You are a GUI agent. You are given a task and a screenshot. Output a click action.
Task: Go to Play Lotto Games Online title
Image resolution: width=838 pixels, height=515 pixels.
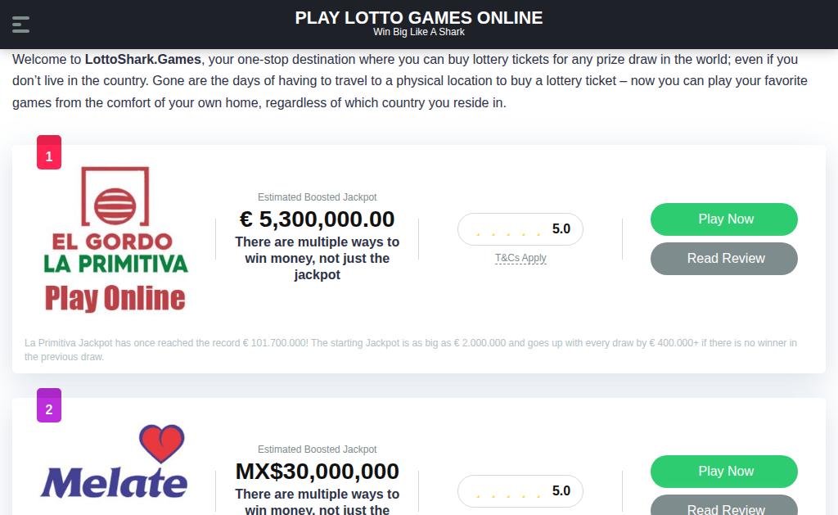[x=418, y=18]
